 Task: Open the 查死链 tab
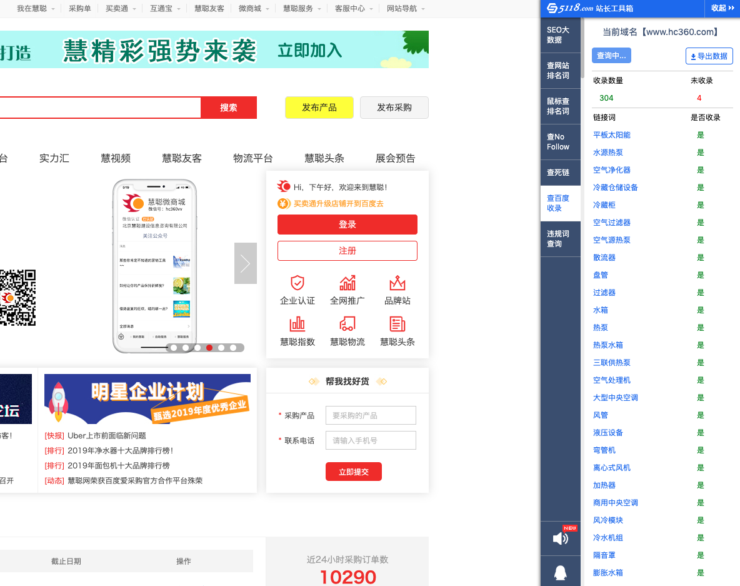pos(560,173)
